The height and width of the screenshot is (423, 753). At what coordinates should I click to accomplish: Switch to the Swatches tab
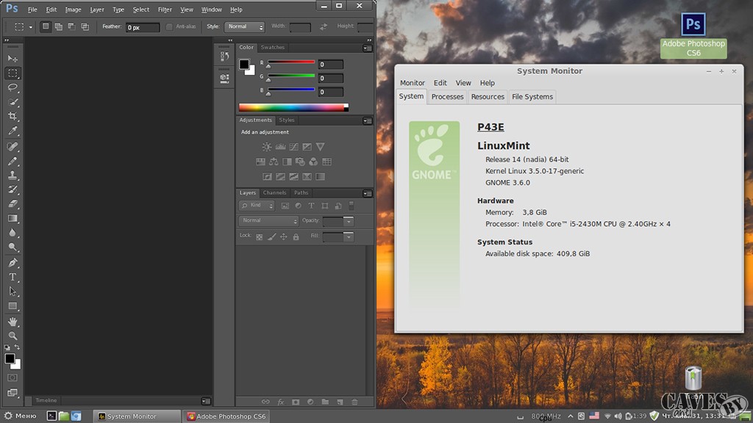(x=273, y=48)
